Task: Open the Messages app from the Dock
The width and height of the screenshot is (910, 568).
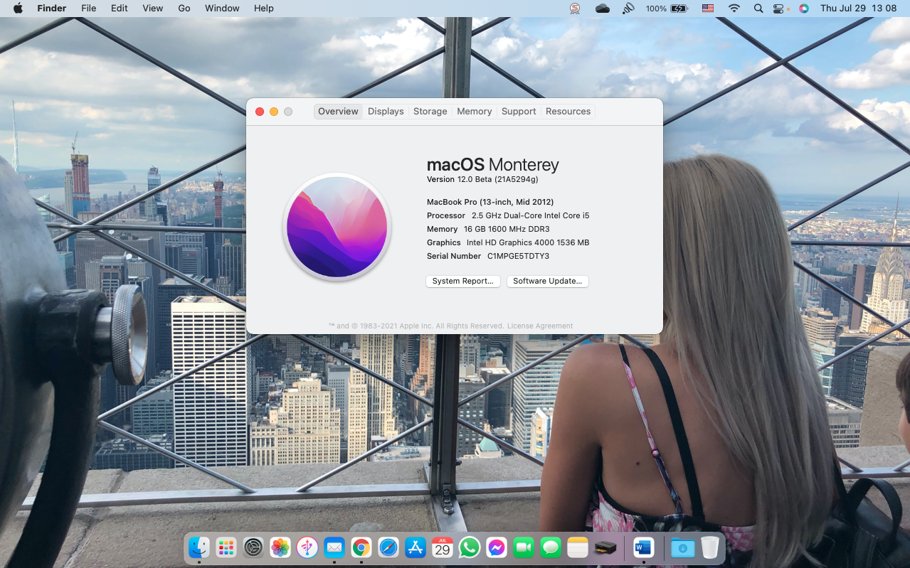Action: point(551,547)
